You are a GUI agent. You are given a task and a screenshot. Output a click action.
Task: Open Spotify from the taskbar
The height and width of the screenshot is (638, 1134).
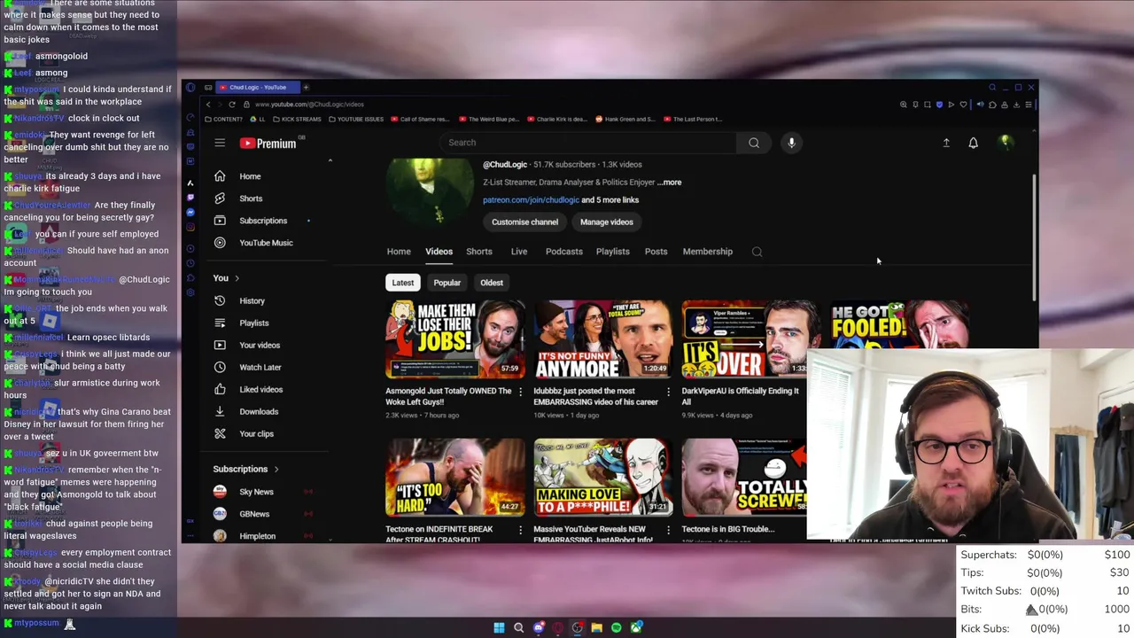617,627
